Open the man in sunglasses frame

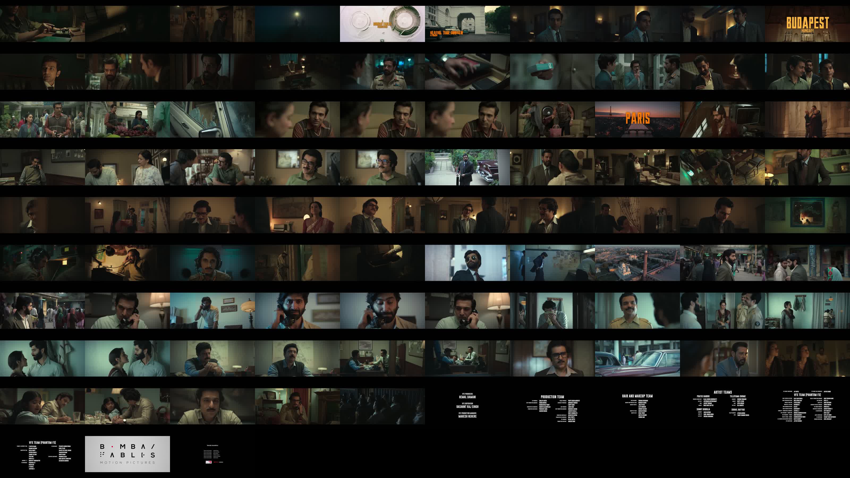pyautogui.click(x=467, y=263)
